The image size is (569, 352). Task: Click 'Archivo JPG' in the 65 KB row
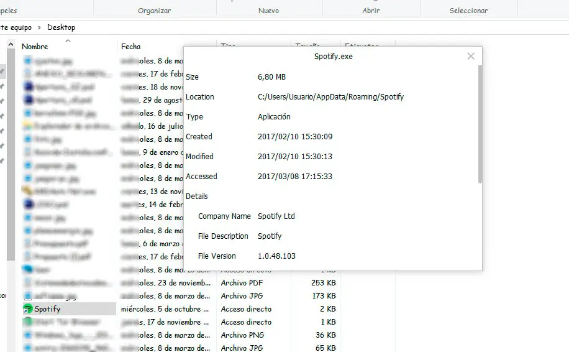(x=242, y=348)
